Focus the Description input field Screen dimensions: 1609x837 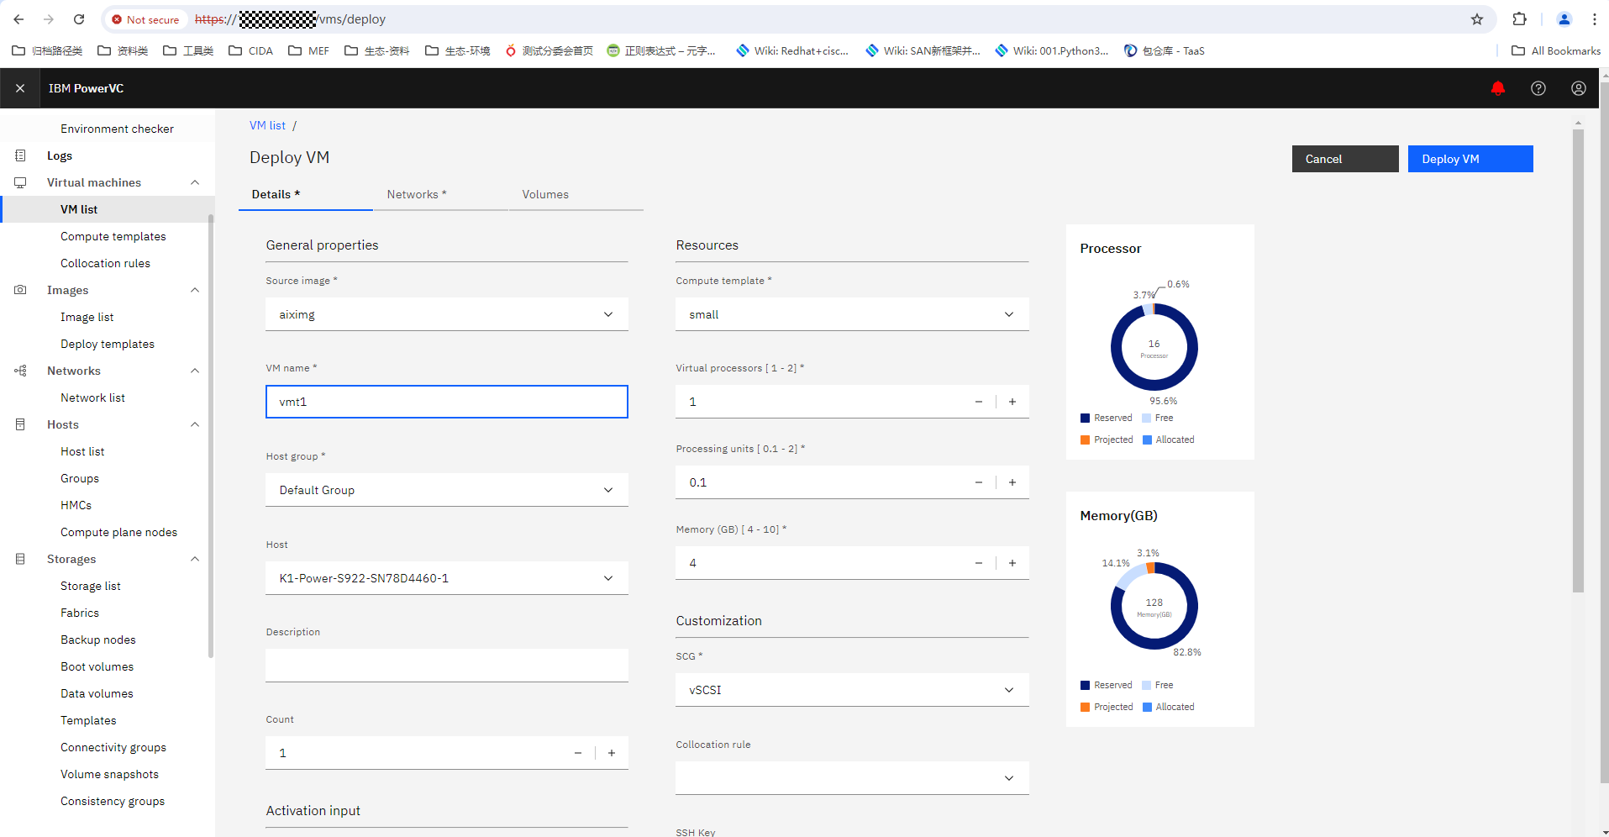447,666
